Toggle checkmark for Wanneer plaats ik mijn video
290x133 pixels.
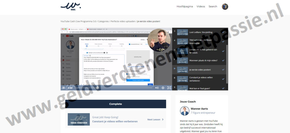pos(223,60)
